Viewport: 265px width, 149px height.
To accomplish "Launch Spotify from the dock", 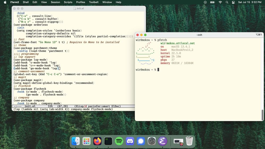I will pyautogui.click(x=119, y=141).
